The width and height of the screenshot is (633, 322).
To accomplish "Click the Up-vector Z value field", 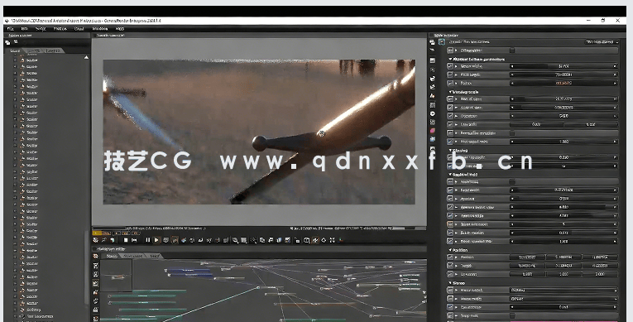I will [x=600, y=274].
